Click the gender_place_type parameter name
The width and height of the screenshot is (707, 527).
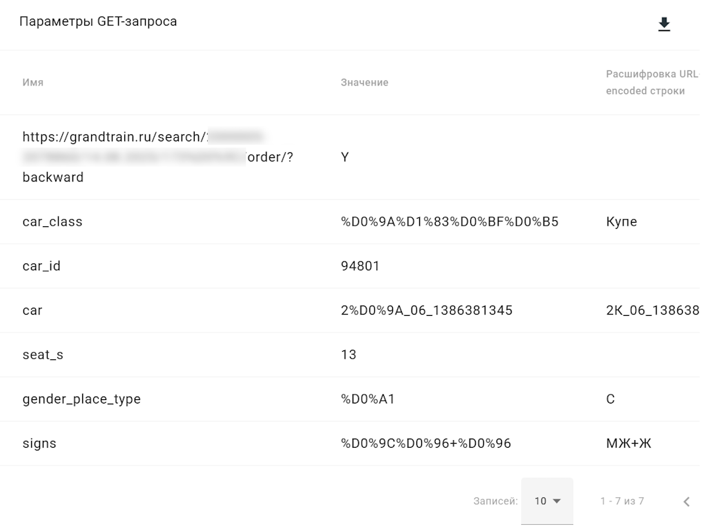point(81,399)
